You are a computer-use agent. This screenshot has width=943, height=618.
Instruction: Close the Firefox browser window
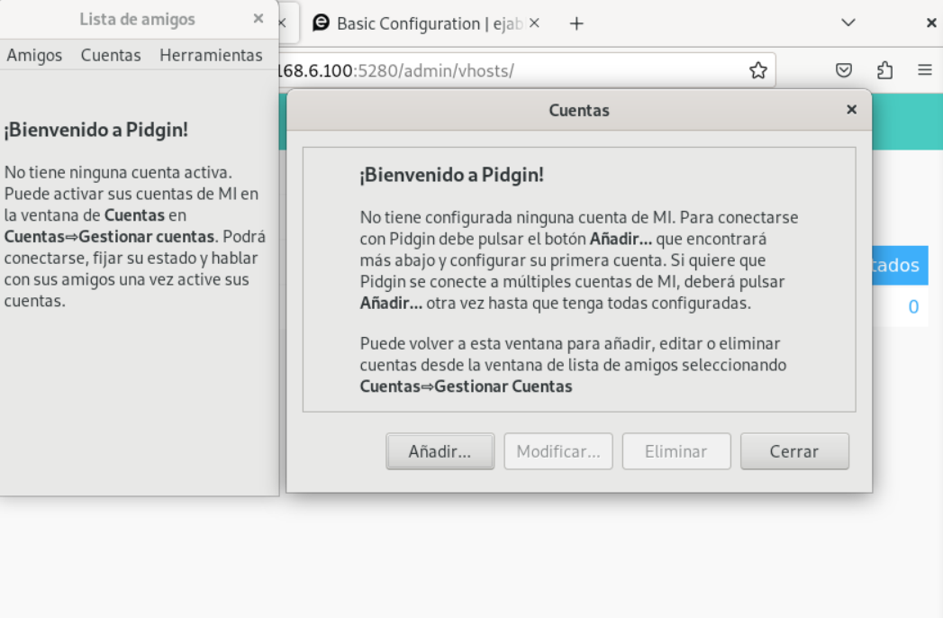point(931,23)
